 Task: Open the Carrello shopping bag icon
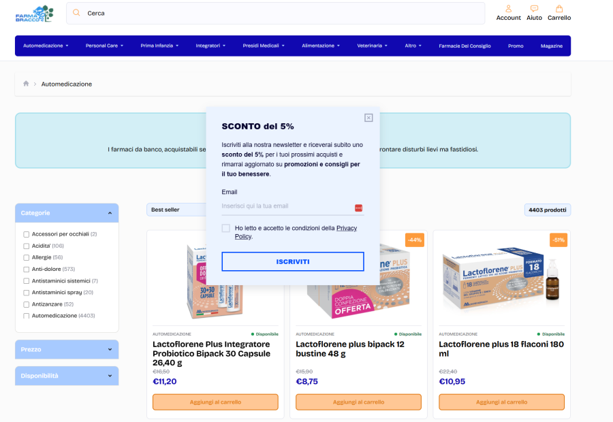(559, 9)
